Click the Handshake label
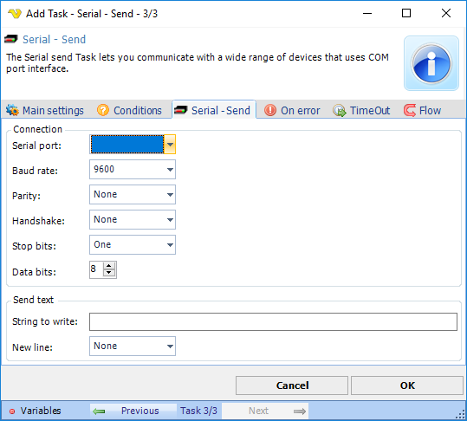The image size is (467, 421). pos(38,221)
